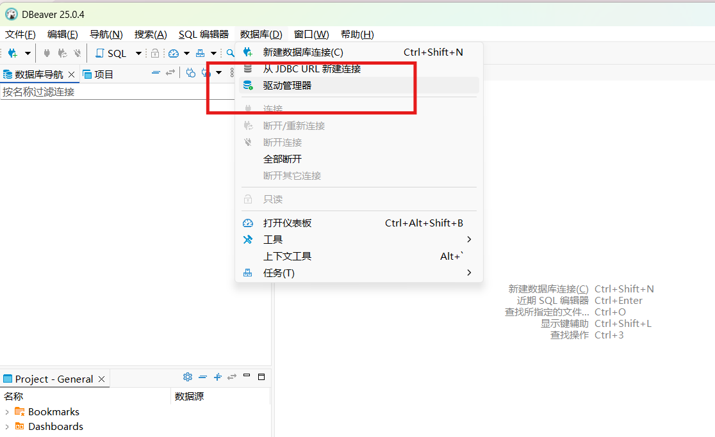Image resolution: width=715 pixels, height=437 pixels.
Task: Choose 从 JDBC URL 新建连接
Action: (x=359, y=68)
